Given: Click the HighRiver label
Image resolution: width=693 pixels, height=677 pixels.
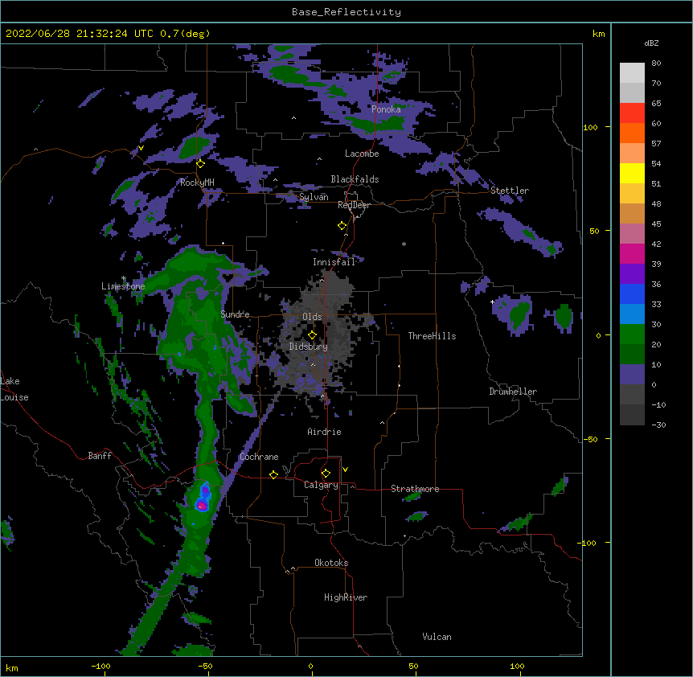Looking at the screenshot, I should pos(346,597).
